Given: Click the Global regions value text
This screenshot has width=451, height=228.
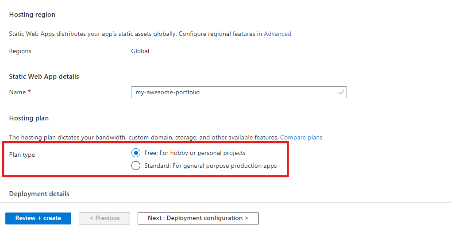Looking at the screenshot, I should tap(140, 51).
